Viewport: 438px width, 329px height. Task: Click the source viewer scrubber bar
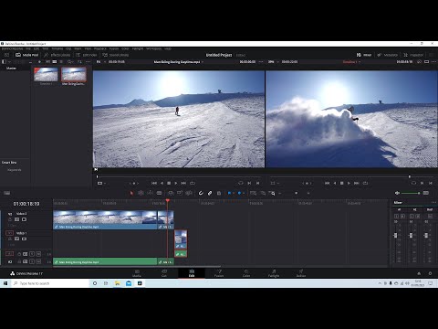click(179, 176)
